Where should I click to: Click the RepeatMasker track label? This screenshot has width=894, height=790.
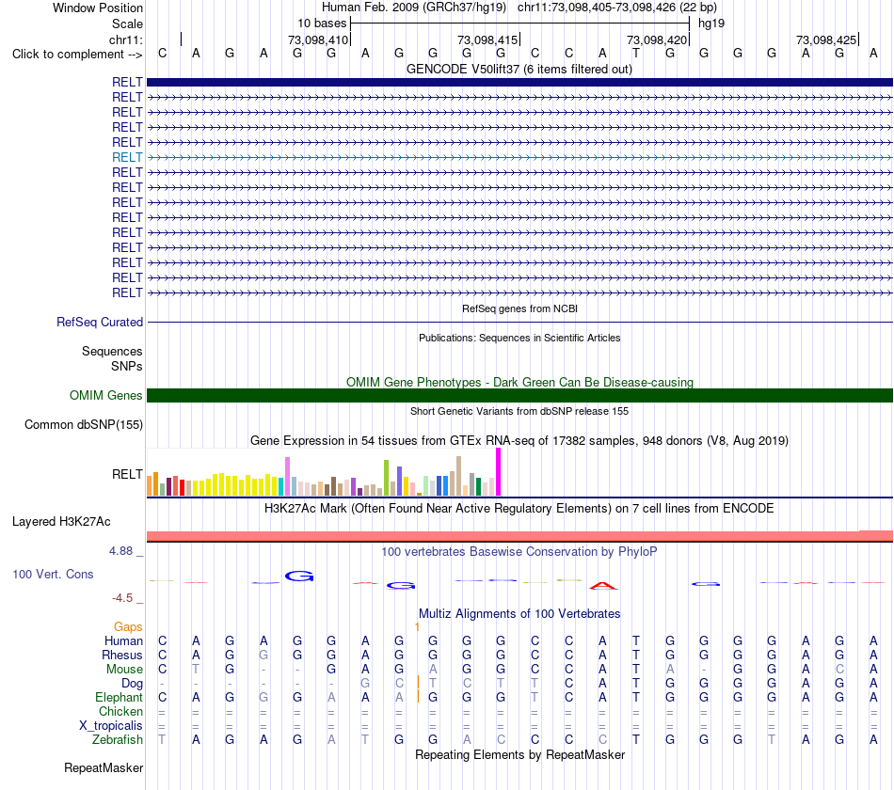[x=104, y=767]
